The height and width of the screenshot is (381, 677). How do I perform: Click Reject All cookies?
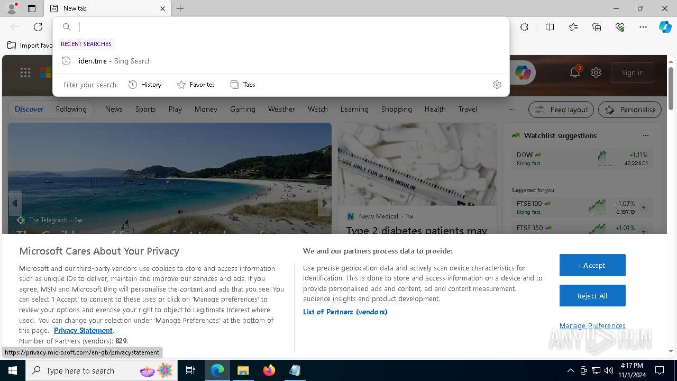point(592,296)
